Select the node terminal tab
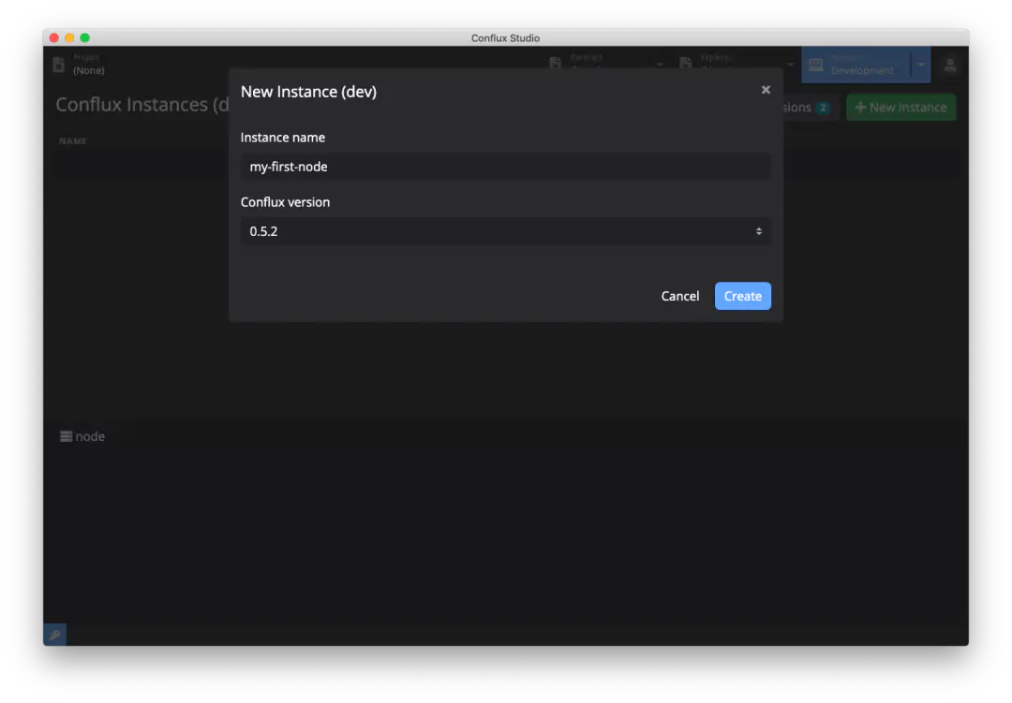Image resolution: width=1012 pixels, height=703 pixels. (x=82, y=436)
